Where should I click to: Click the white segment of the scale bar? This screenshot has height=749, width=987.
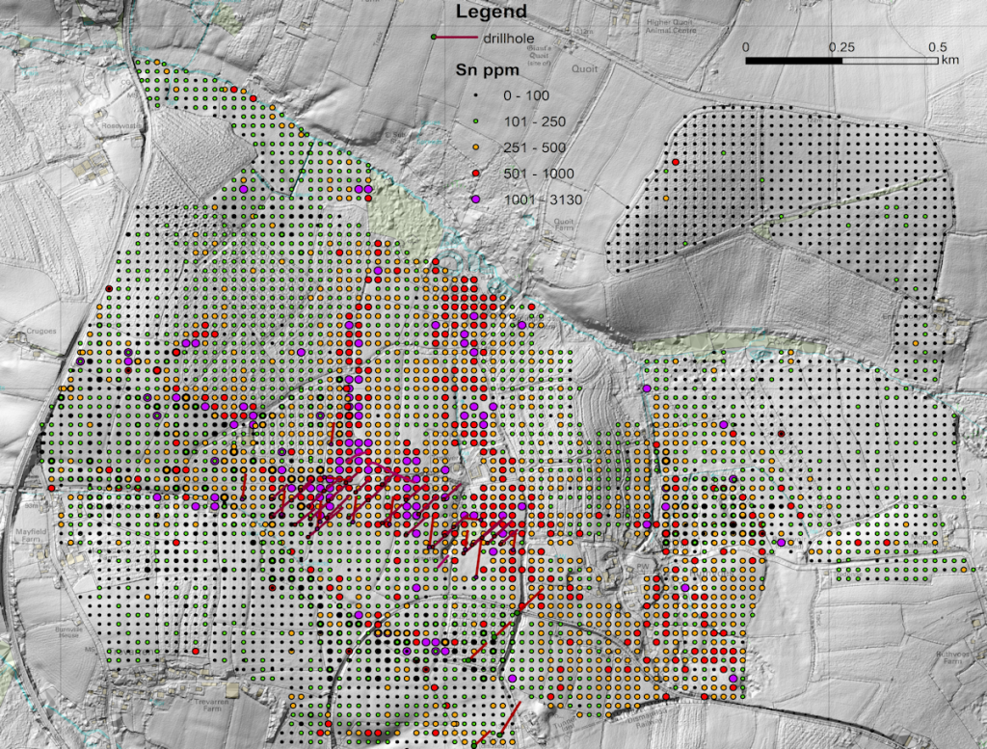tap(889, 61)
